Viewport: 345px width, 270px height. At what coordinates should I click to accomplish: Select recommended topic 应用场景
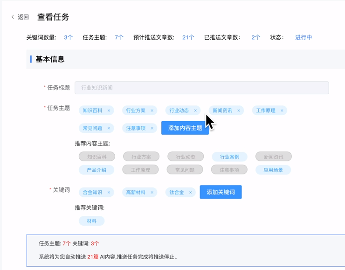[273, 170]
